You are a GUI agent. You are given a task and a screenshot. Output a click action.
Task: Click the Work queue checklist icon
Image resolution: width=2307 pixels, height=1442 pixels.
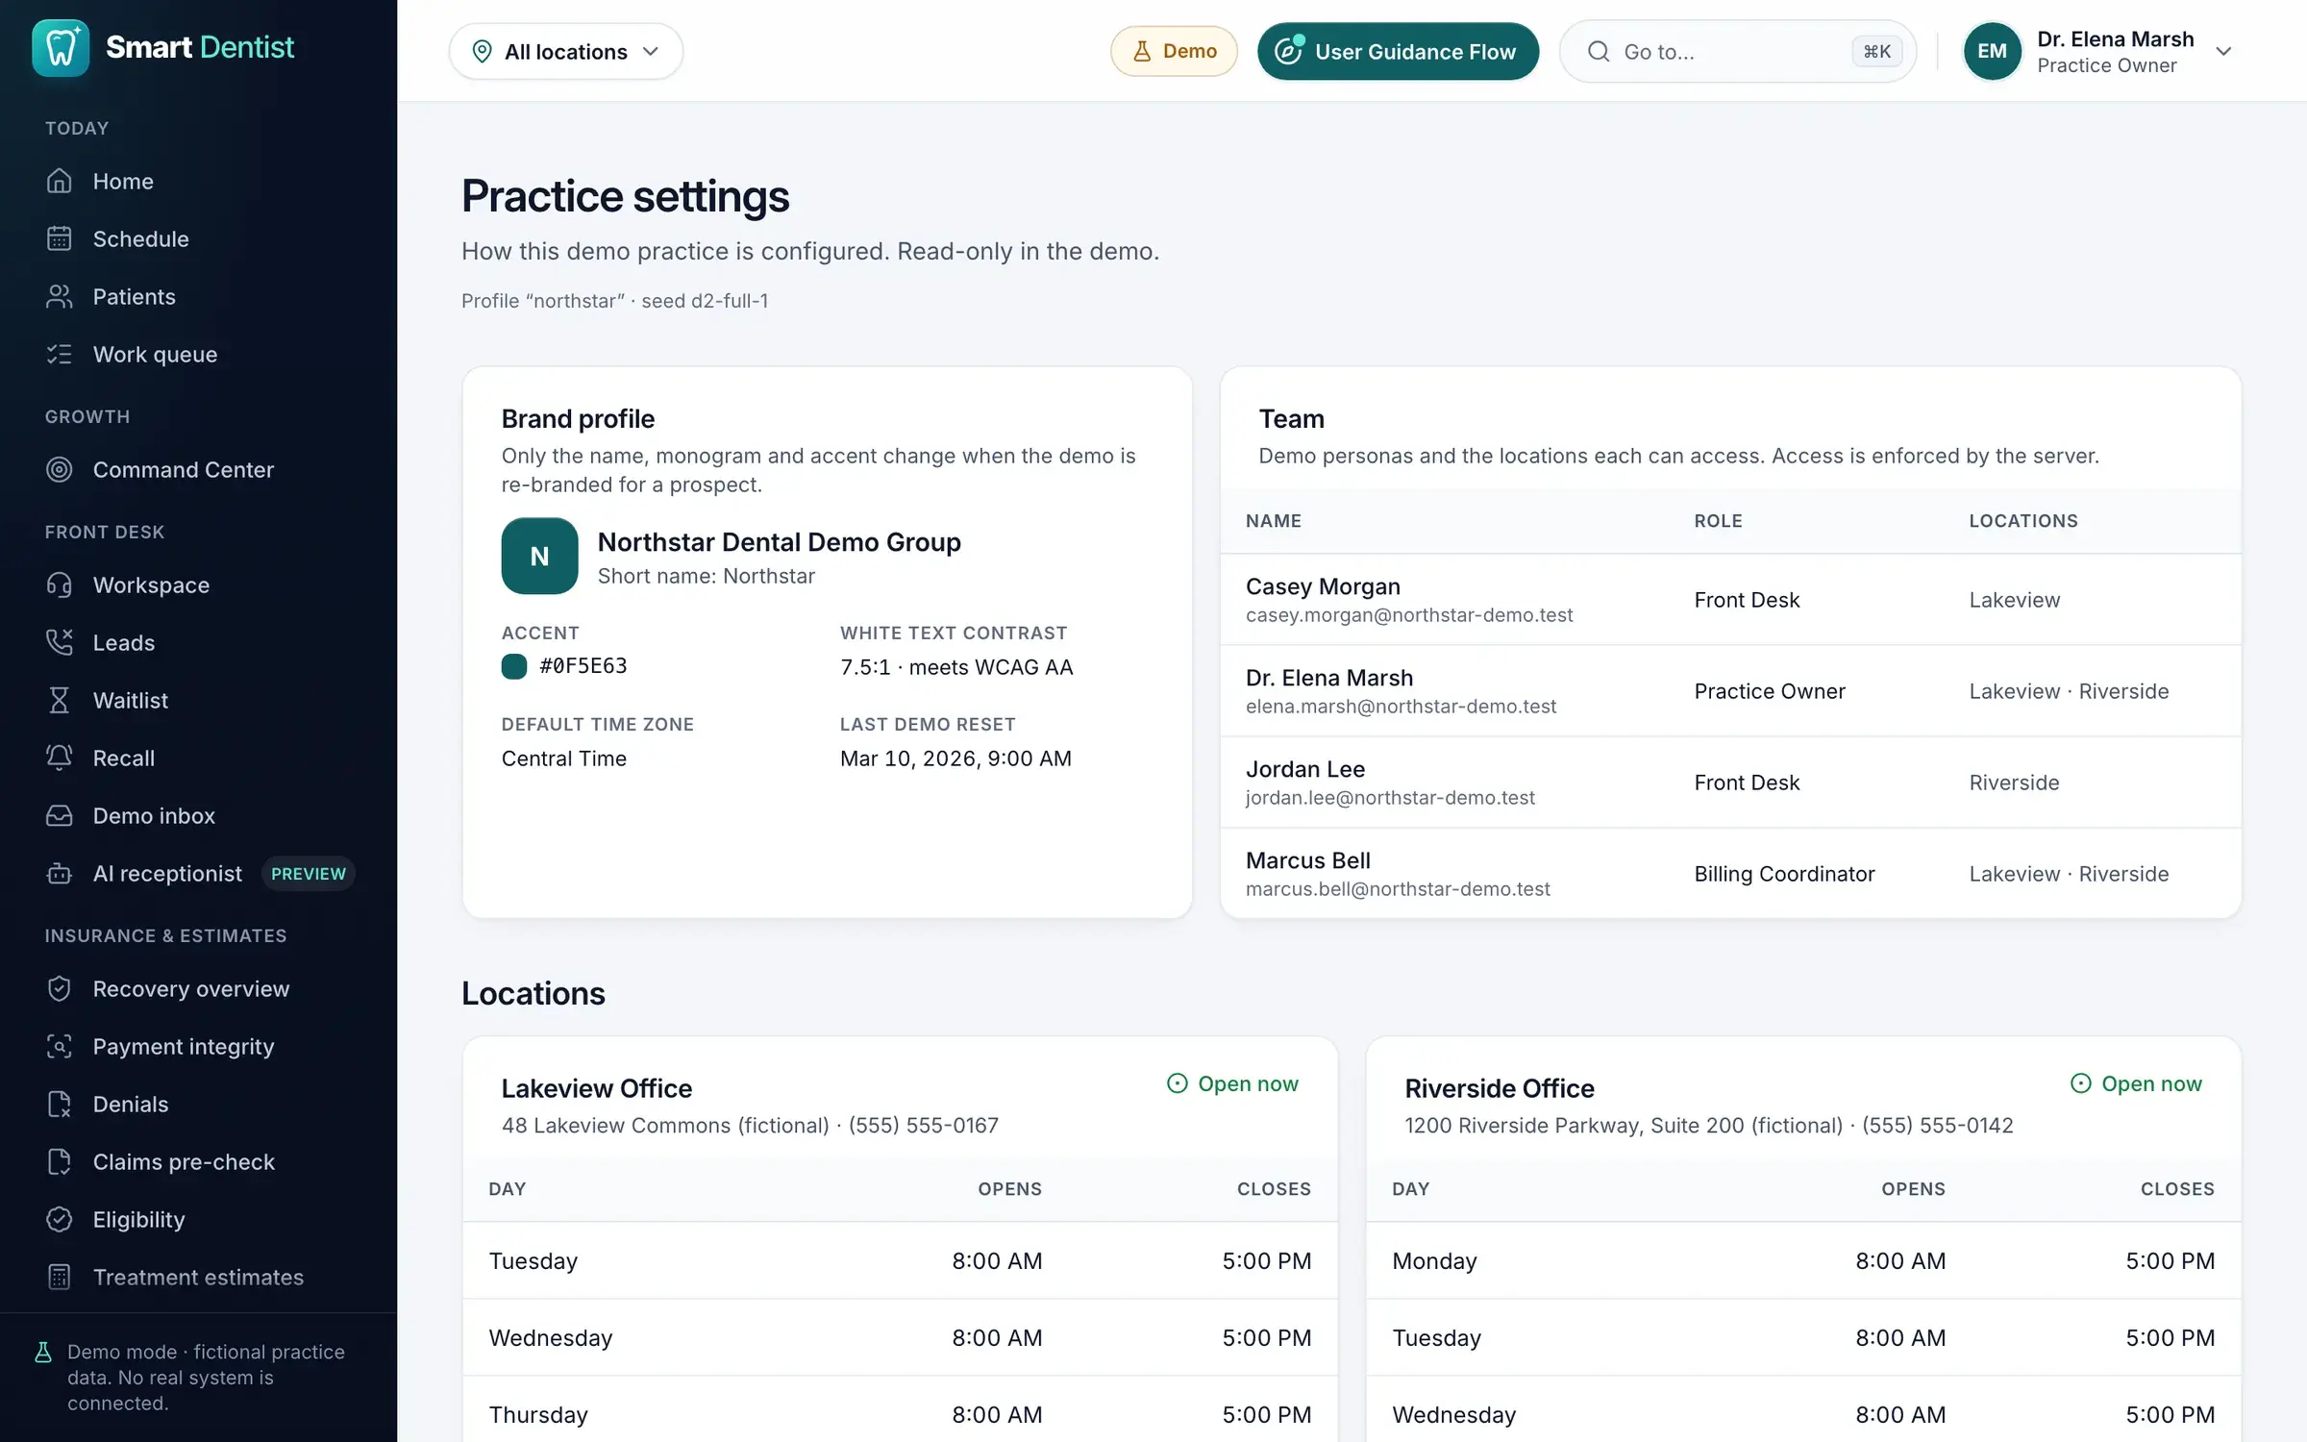60,354
